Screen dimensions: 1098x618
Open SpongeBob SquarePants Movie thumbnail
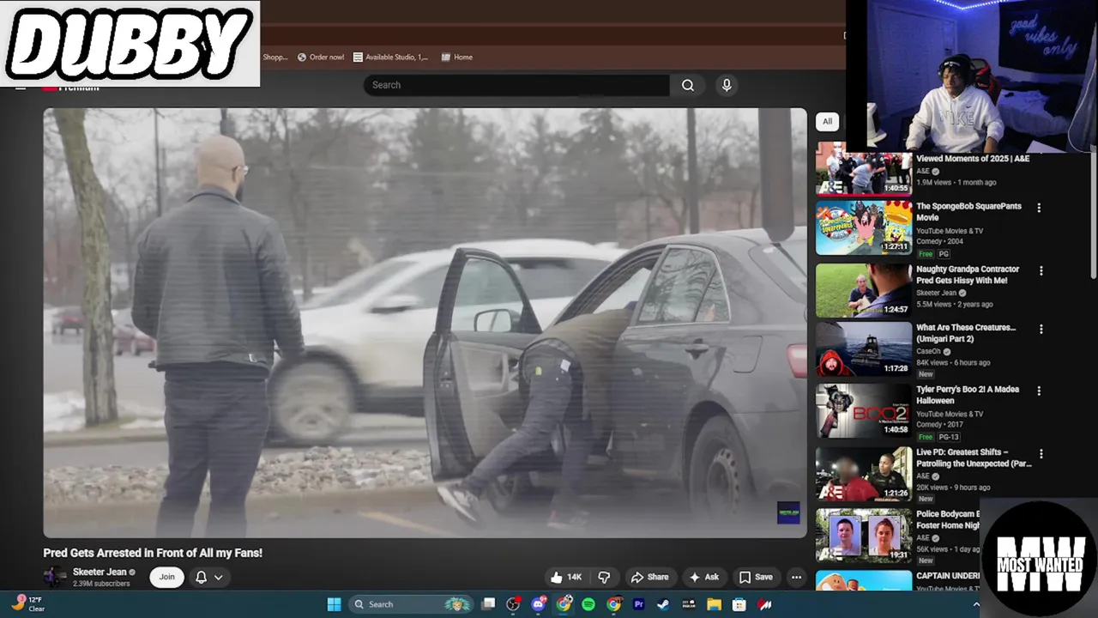pyautogui.click(x=863, y=227)
